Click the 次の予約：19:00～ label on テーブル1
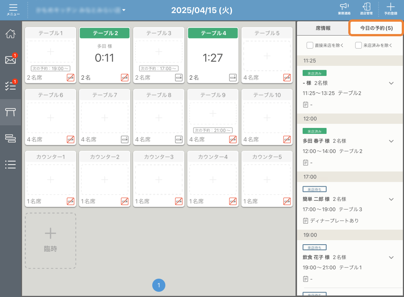Screen dimensions: 404x297 [x=50, y=68]
